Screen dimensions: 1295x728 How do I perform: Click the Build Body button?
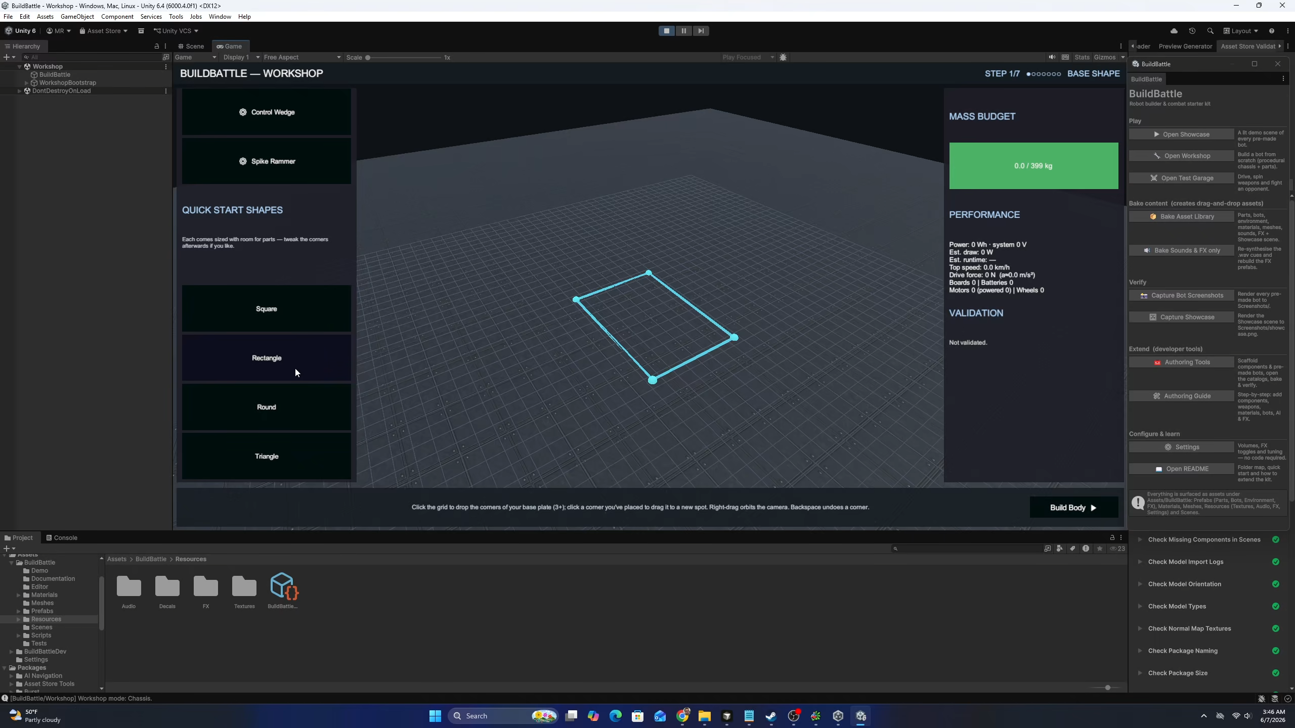[1074, 508]
